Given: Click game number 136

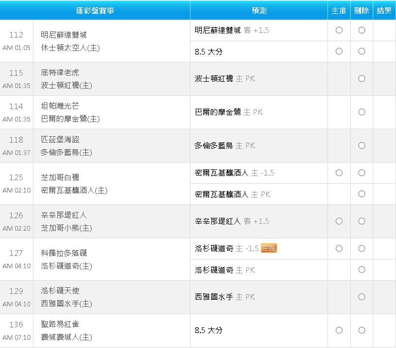Looking at the screenshot, I should 16,325.
